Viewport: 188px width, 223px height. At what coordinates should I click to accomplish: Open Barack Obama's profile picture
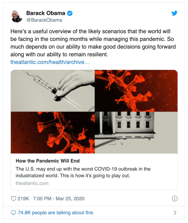point(17,16)
